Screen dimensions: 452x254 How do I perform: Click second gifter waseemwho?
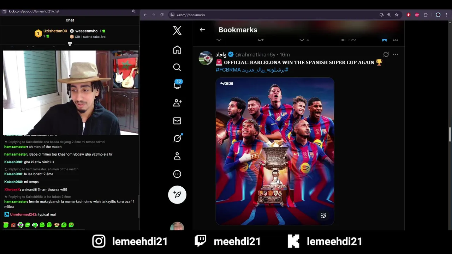(x=86, y=31)
